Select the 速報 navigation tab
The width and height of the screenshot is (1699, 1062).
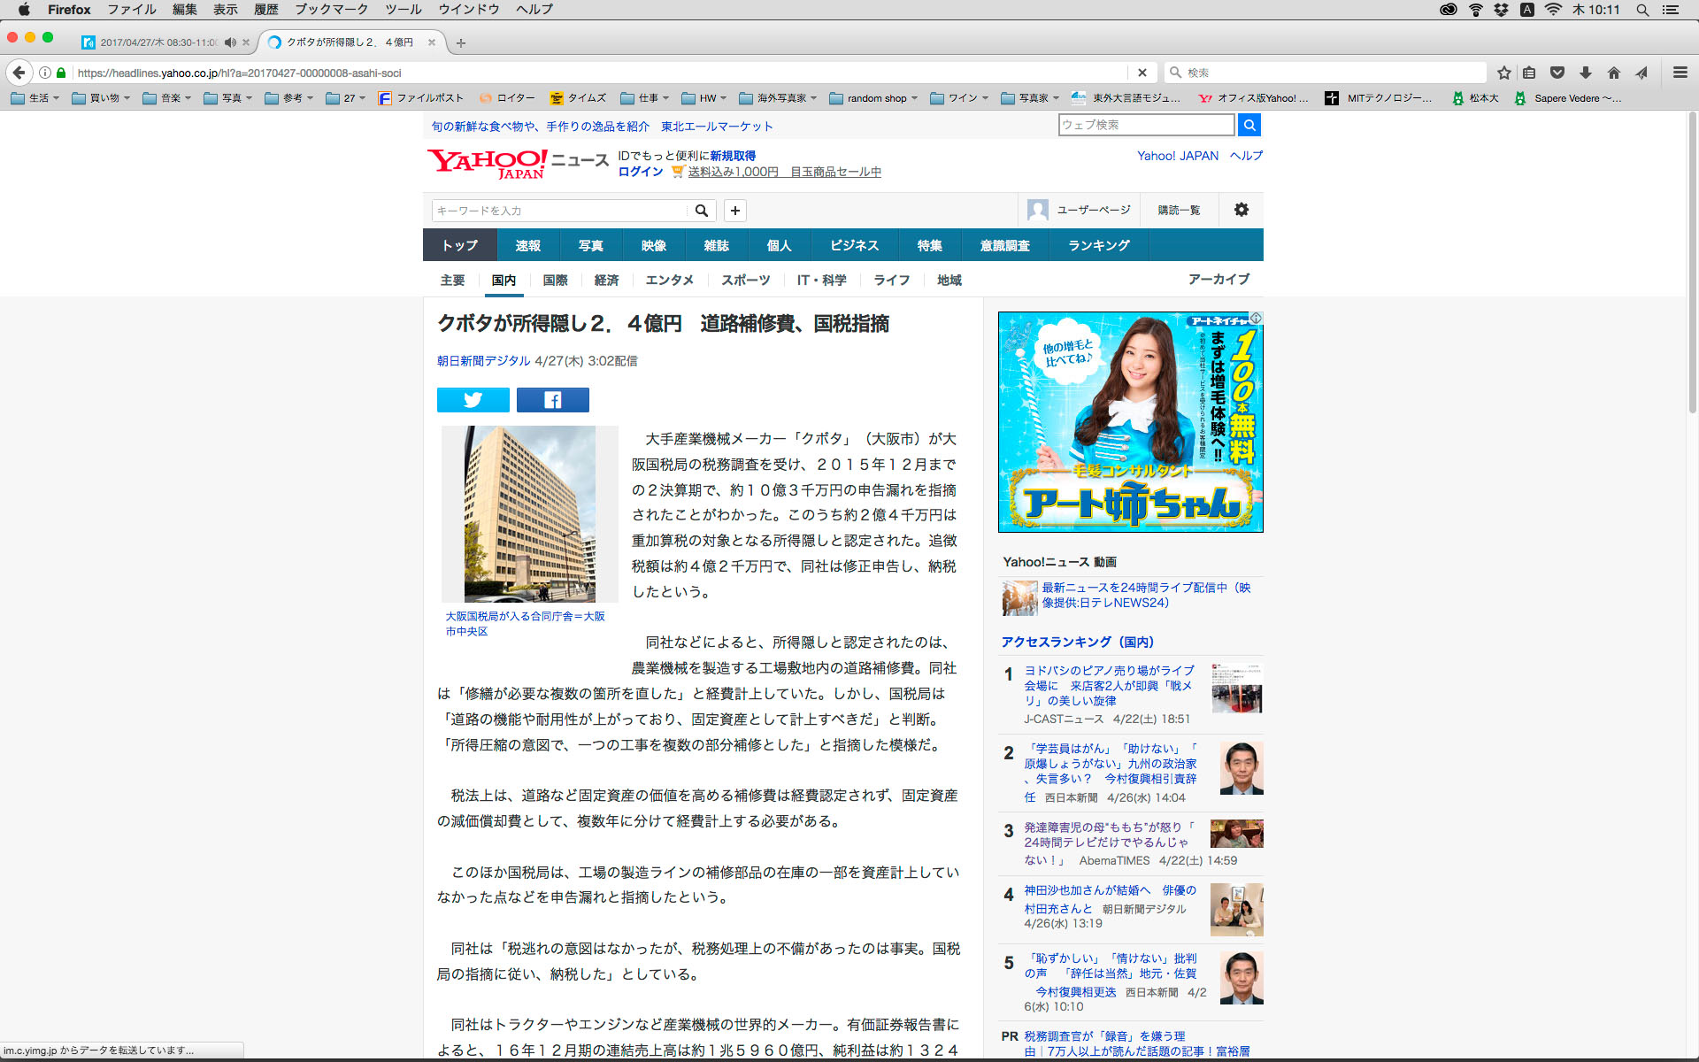click(527, 245)
